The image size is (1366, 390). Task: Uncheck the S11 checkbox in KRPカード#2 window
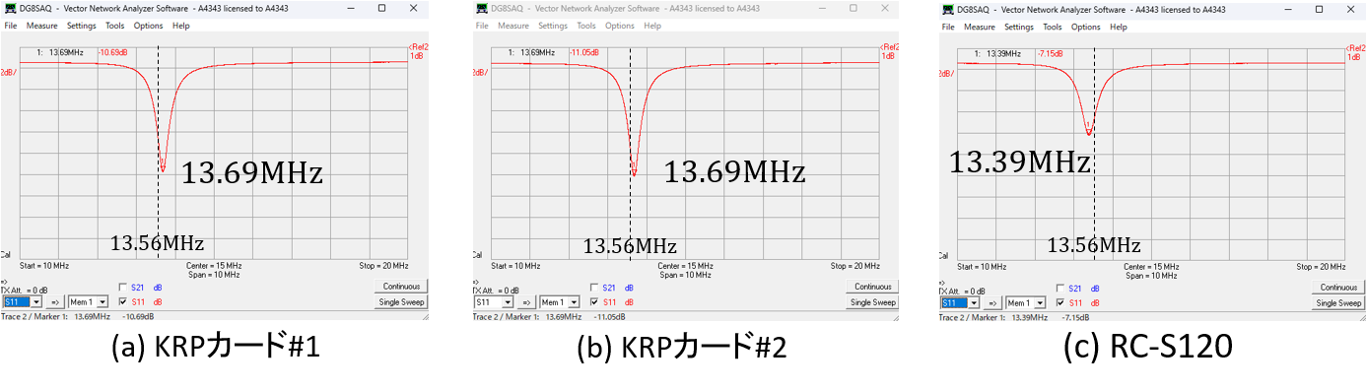[x=593, y=301]
